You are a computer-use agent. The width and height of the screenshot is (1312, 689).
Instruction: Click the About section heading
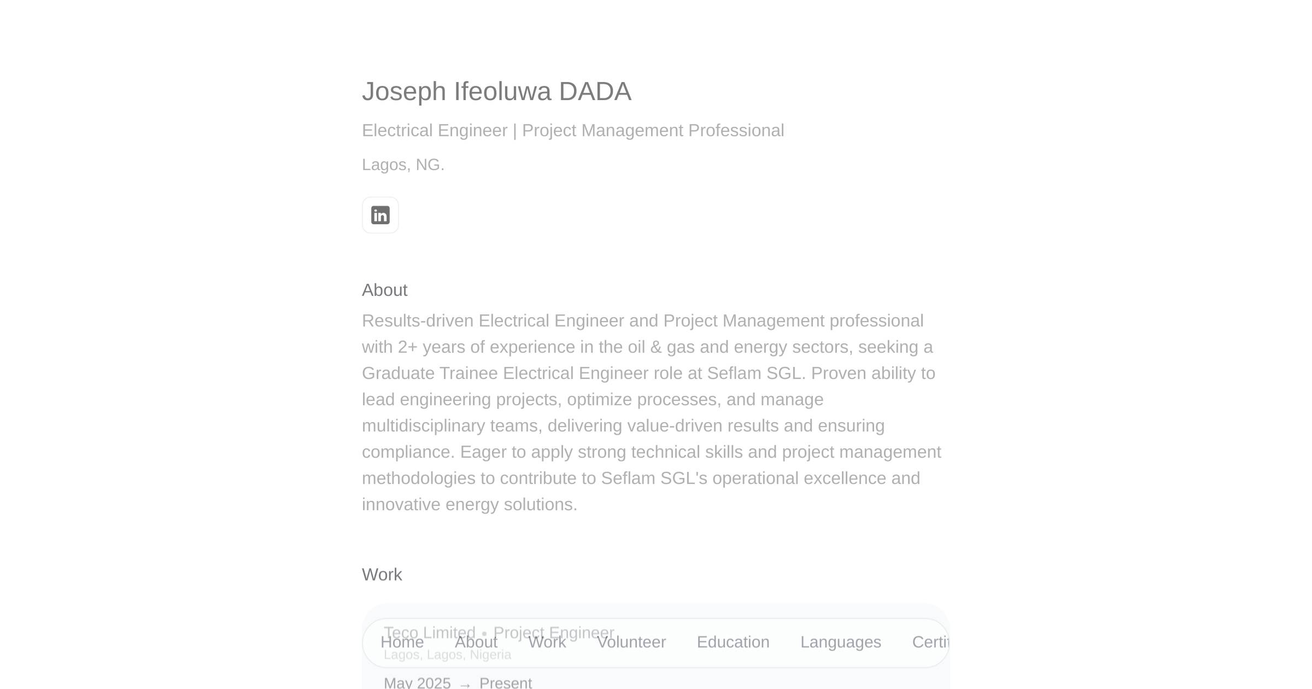tap(384, 290)
